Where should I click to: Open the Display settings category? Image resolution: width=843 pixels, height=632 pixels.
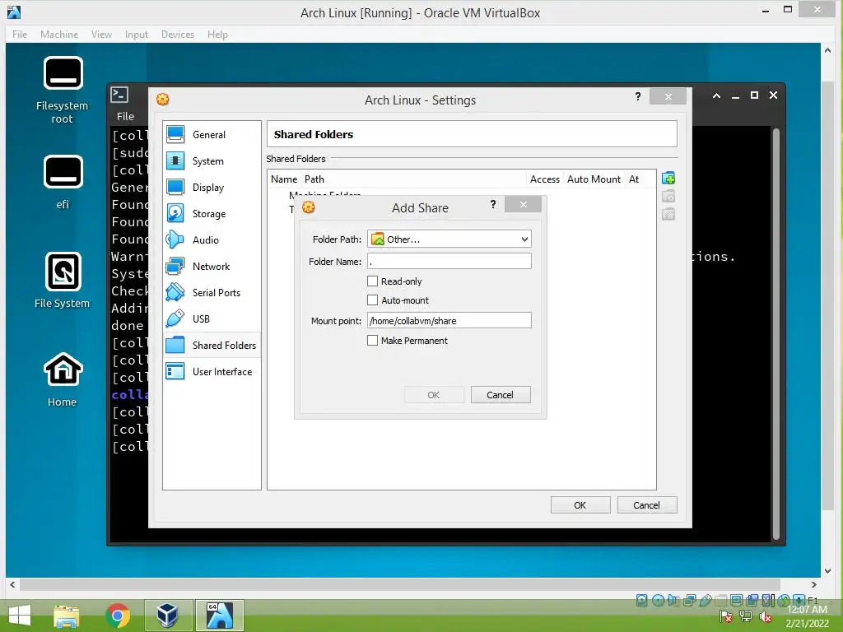(x=212, y=188)
